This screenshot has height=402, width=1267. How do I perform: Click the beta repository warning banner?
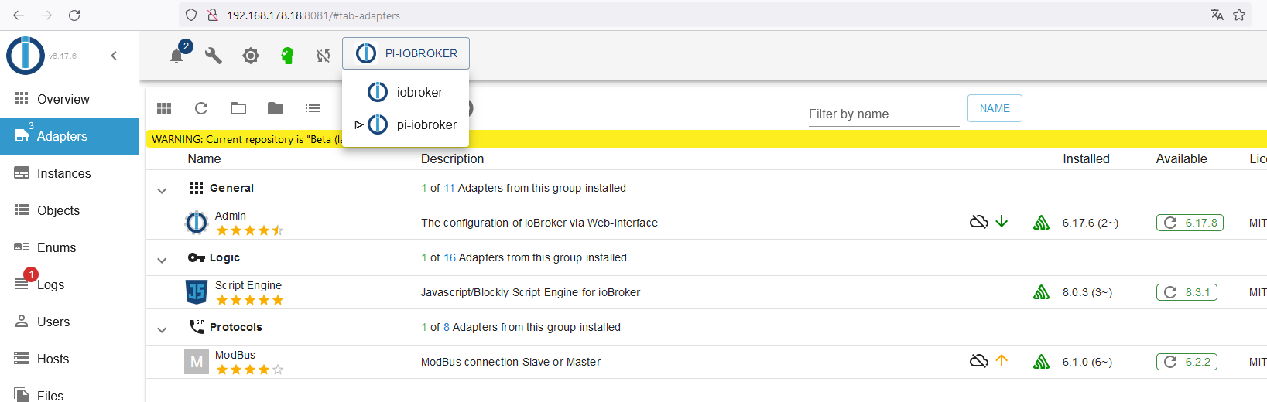point(706,139)
